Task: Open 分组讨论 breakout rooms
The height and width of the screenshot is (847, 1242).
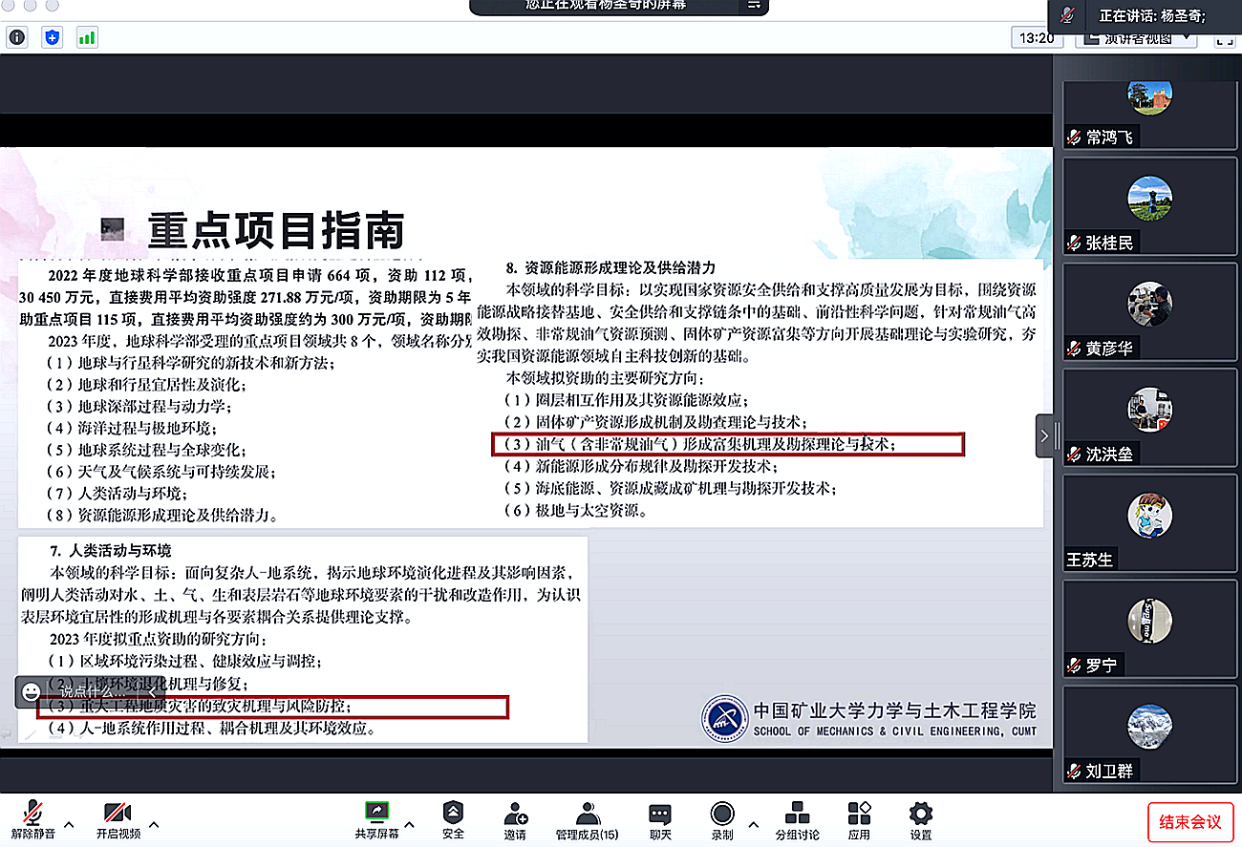Action: [x=797, y=814]
